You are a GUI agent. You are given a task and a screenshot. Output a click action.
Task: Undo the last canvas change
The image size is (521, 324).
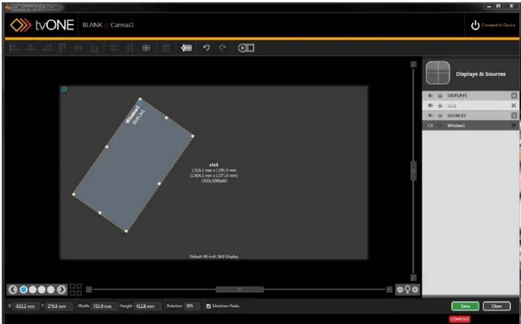206,48
